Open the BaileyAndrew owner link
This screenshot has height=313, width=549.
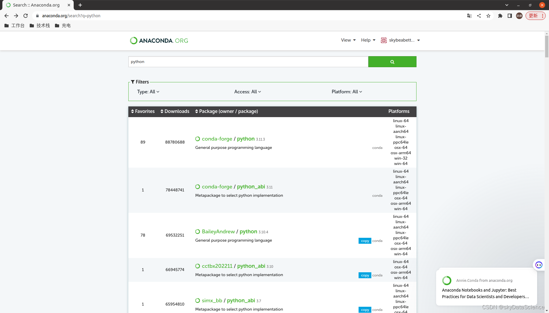(x=218, y=232)
